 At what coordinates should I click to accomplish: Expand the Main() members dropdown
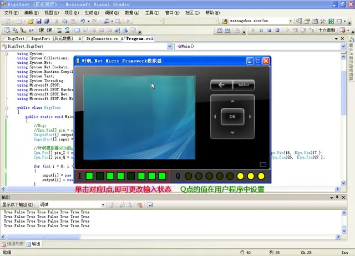343,46
